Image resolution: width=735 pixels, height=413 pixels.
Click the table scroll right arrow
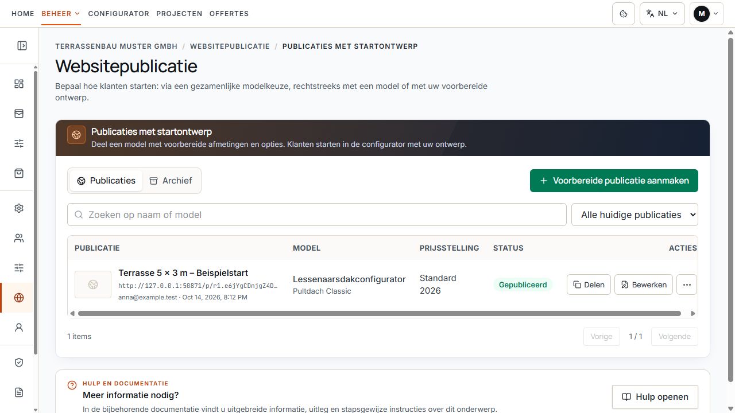click(x=693, y=314)
